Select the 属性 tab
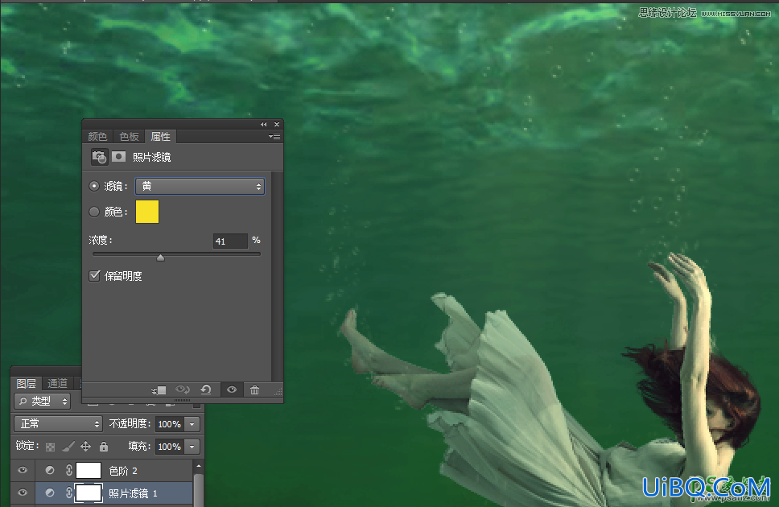The image size is (779, 507). pos(160,136)
